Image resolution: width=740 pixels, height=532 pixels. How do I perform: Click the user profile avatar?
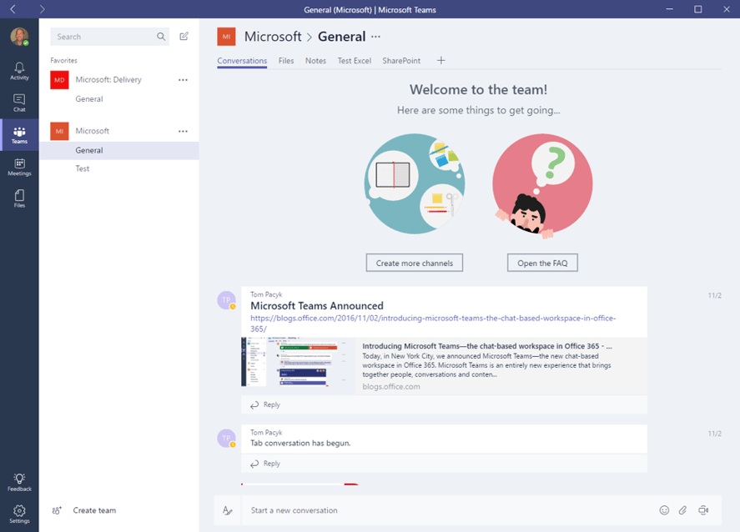click(x=19, y=37)
